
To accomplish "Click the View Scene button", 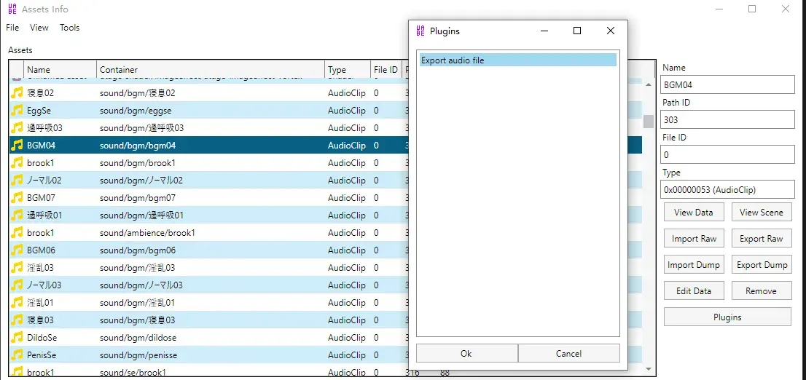I will pos(762,212).
